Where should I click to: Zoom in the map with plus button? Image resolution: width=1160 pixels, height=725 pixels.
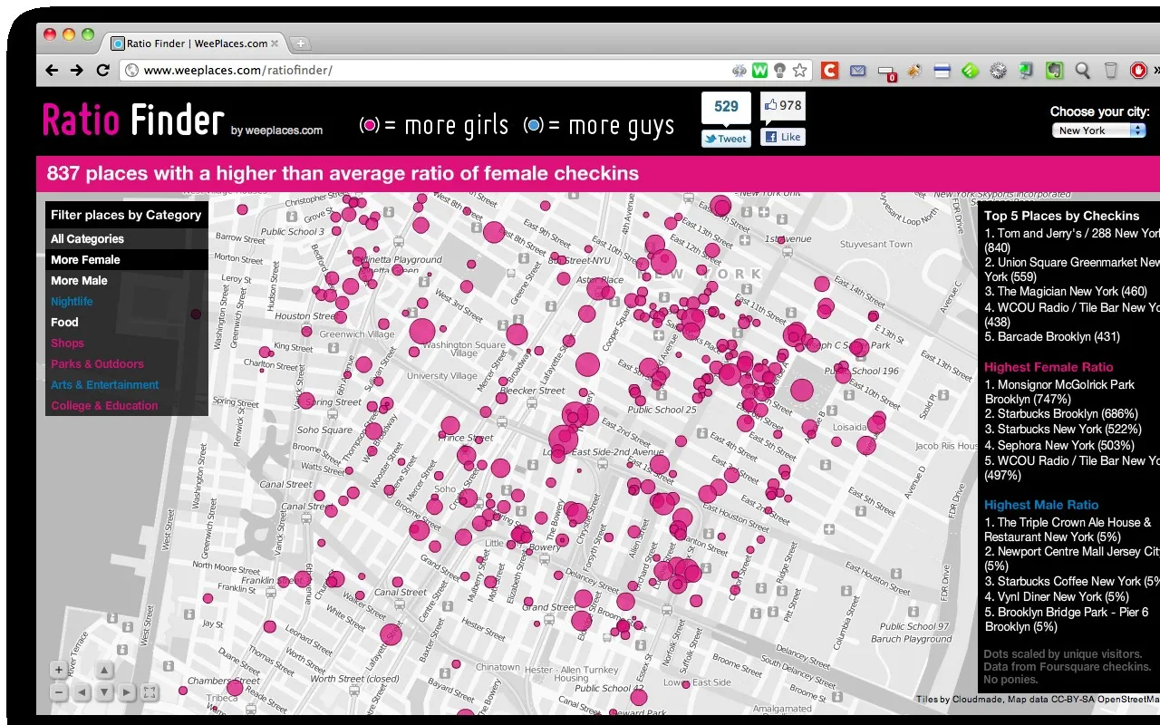59,671
